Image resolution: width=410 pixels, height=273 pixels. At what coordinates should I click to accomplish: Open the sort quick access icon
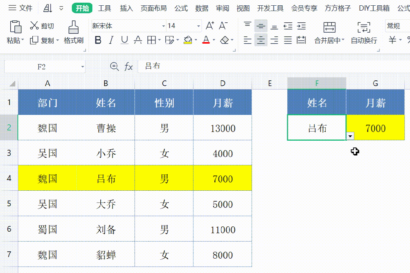(x=48, y=8)
